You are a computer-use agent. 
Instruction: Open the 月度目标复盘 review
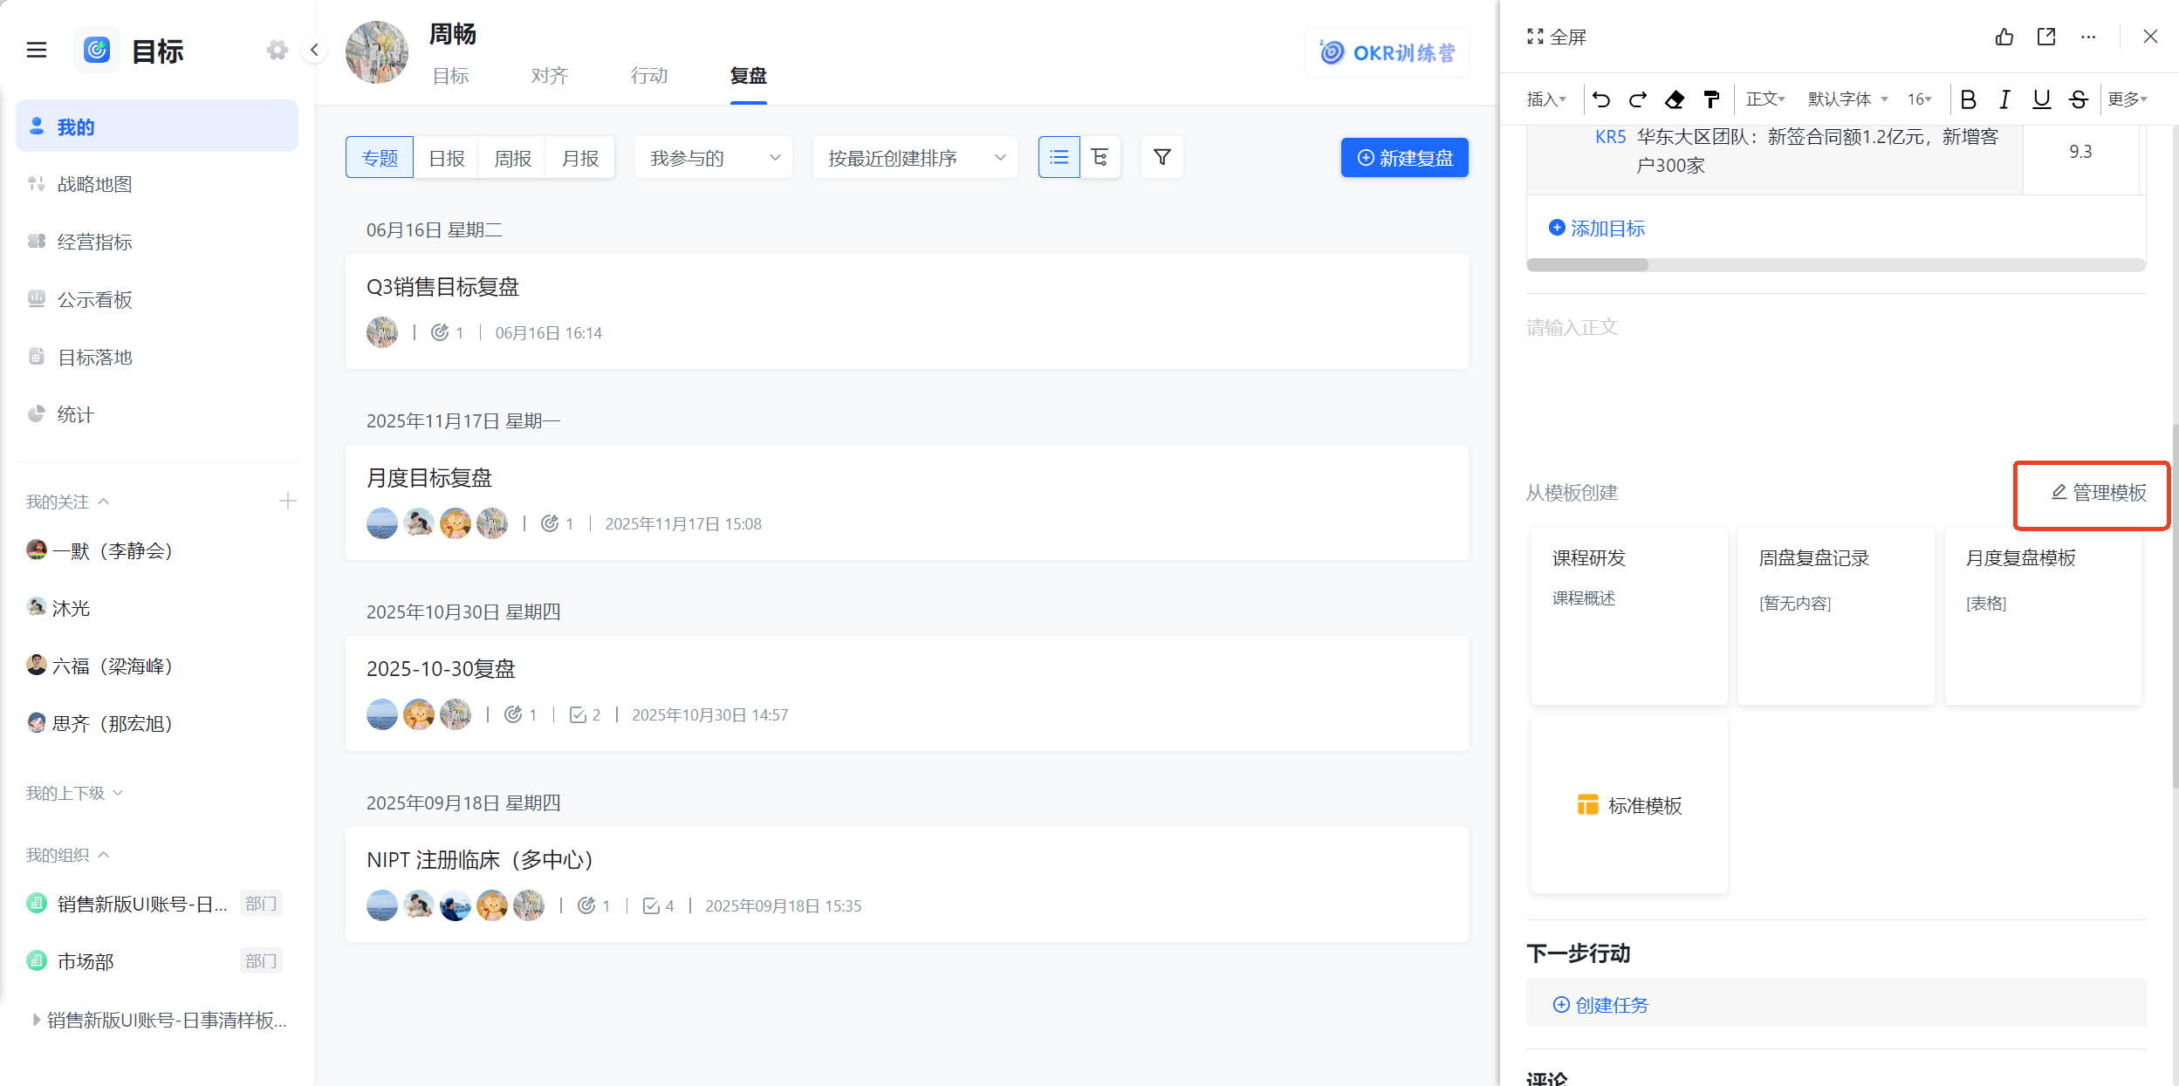[907, 502]
